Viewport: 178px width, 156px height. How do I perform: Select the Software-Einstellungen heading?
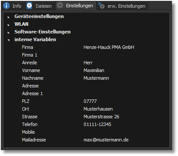[x=42, y=32]
